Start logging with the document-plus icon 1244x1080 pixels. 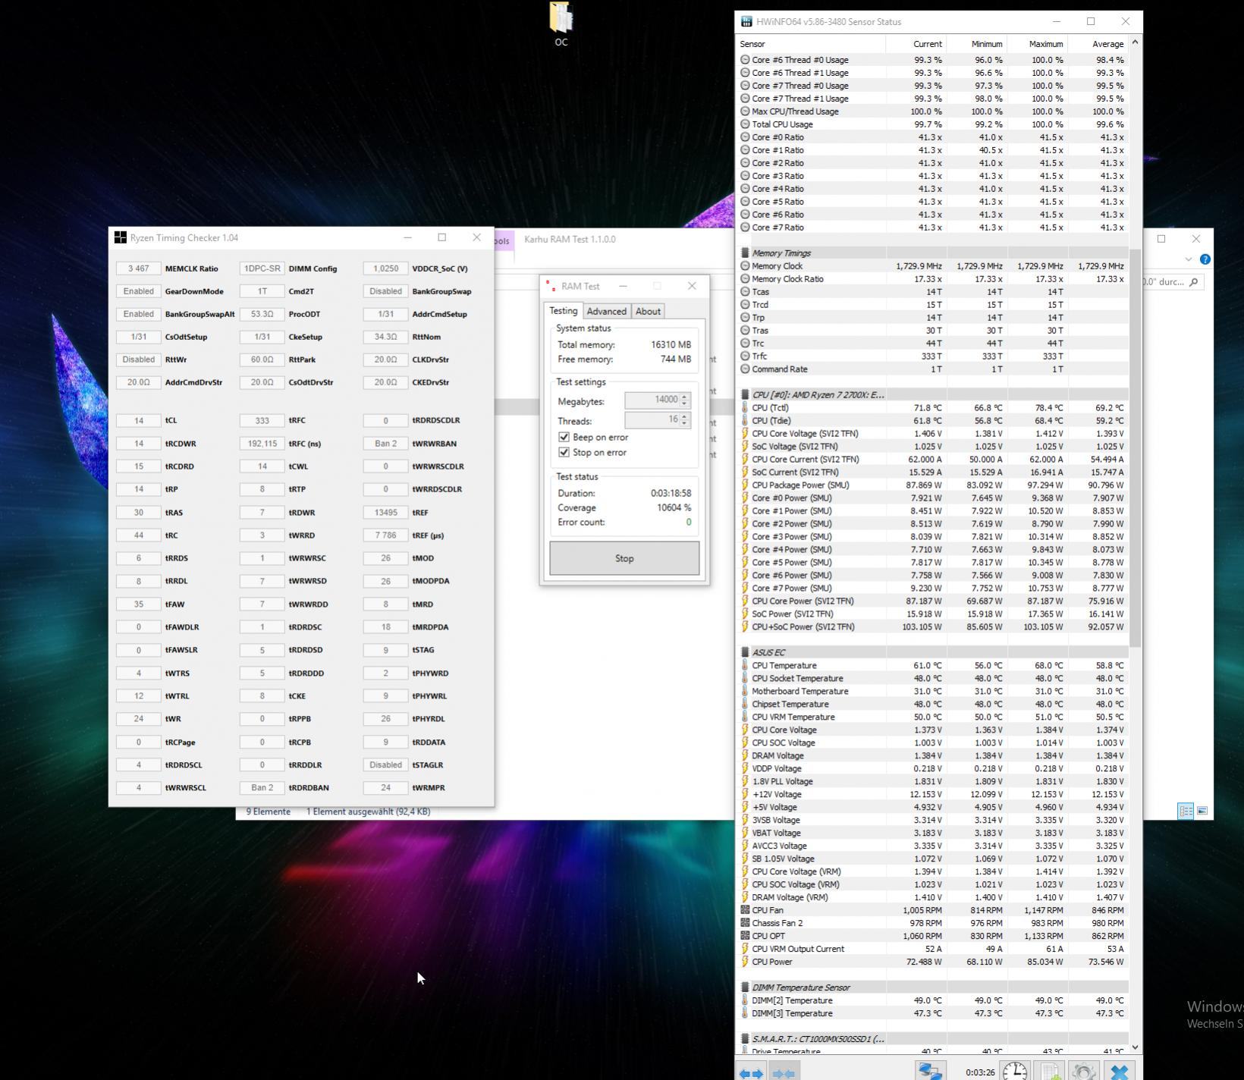click(x=1050, y=1071)
